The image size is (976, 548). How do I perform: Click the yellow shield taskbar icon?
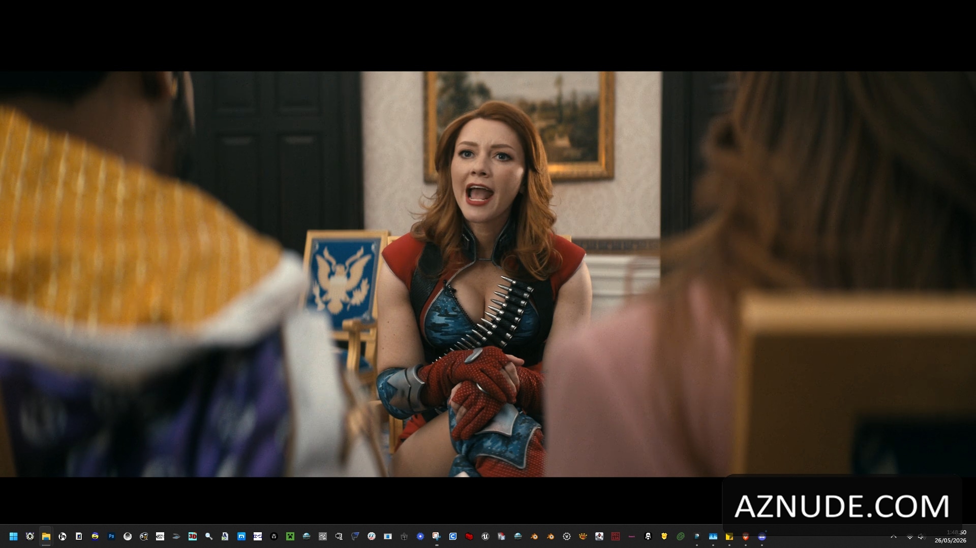(x=664, y=536)
